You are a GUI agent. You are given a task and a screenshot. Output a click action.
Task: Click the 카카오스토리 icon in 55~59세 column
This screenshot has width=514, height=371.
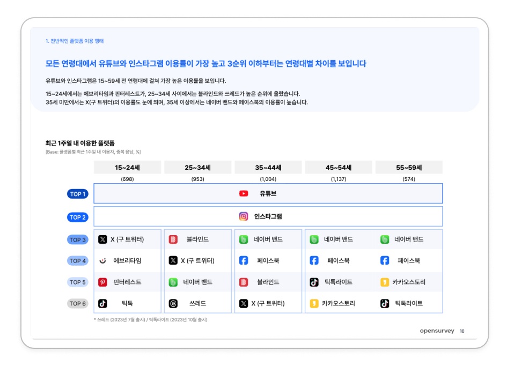385,282
